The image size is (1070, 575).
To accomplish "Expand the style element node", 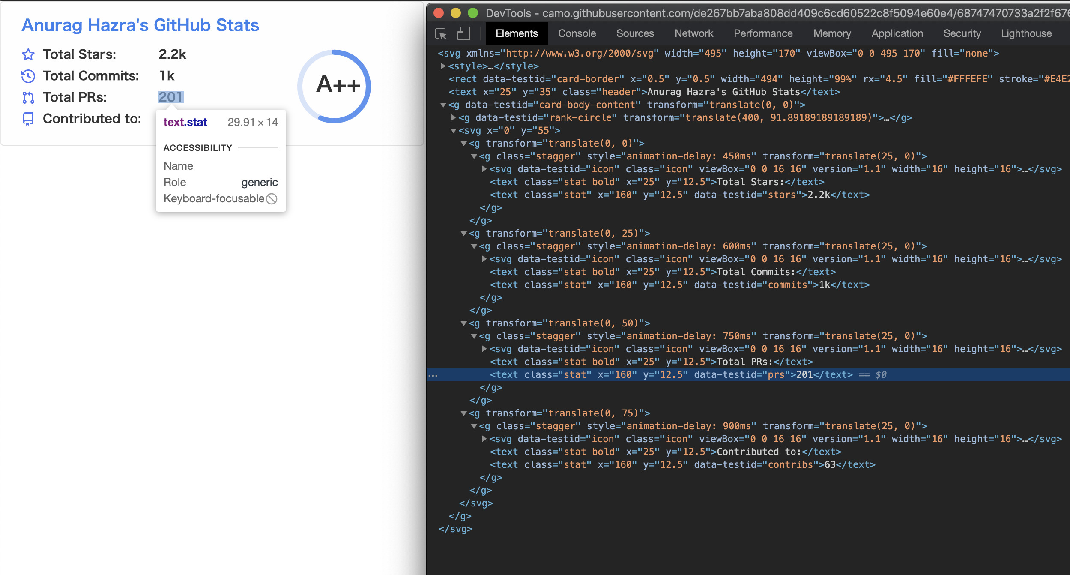I will (x=443, y=66).
